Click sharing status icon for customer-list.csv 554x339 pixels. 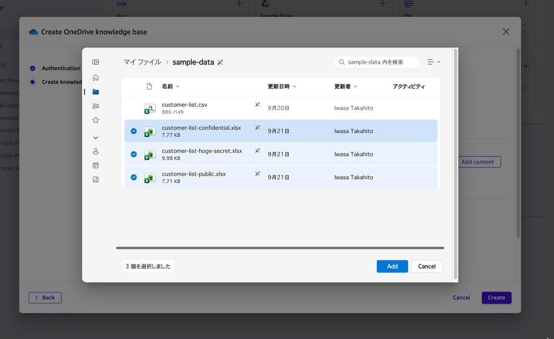pos(257,105)
